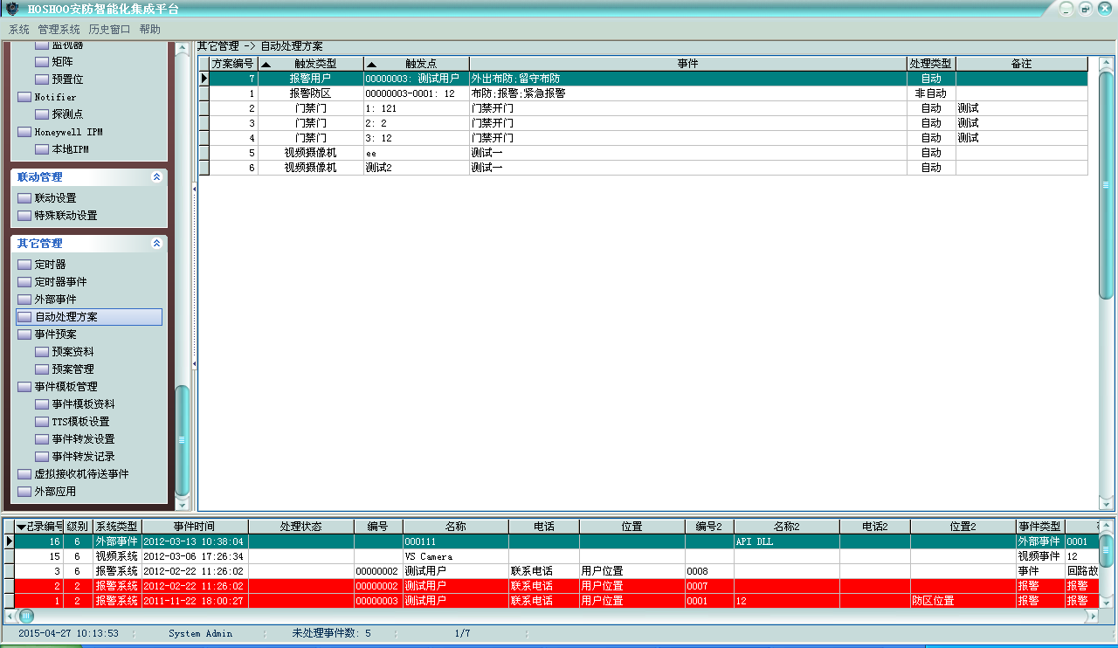Select 虚拟接收机待送事件 in the sidebar

click(x=81, y=474)
